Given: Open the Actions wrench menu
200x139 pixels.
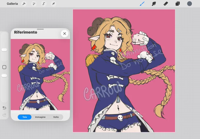Looking at the screenshot, I should tap(24, 4).
